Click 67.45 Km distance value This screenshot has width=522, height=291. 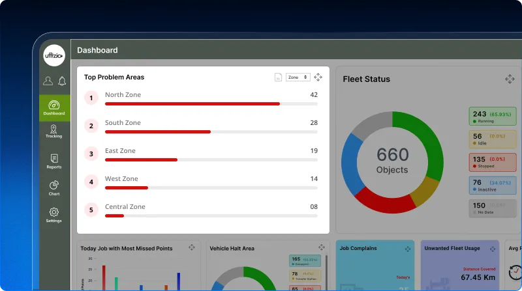(x=478, y=277)
